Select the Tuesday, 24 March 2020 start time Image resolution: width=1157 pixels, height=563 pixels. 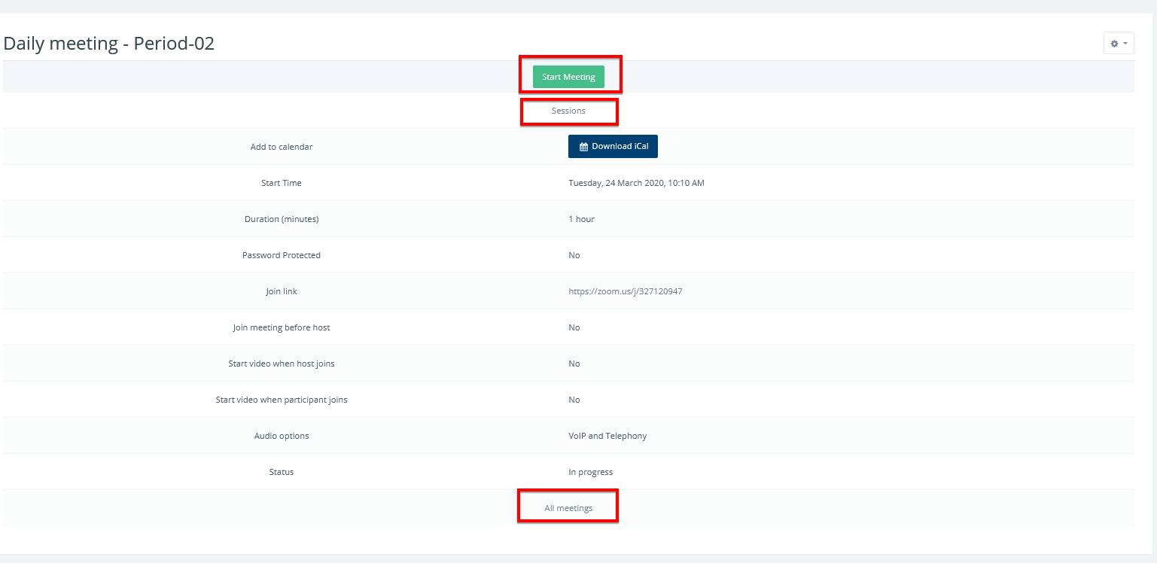coord(636,183)
